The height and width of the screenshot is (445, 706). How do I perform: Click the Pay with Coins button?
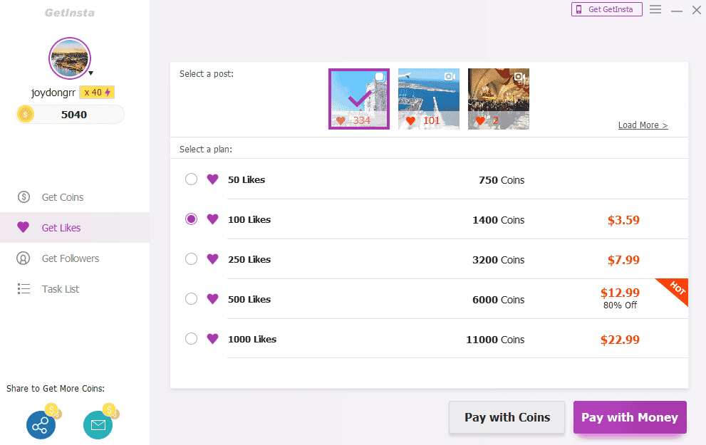point(507,417)
